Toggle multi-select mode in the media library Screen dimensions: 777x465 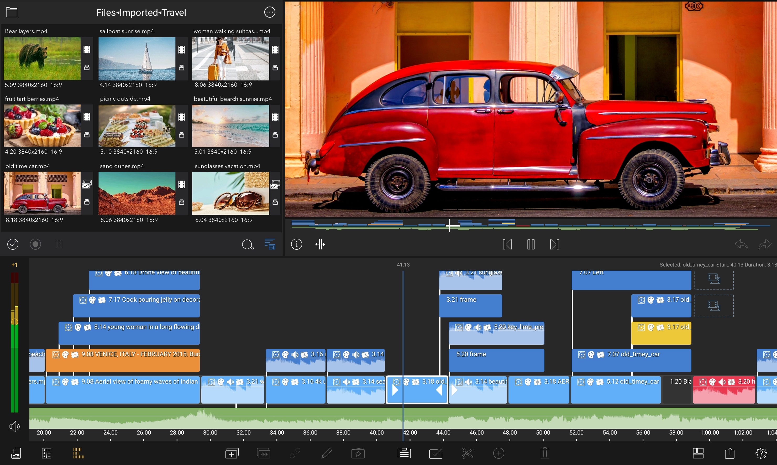click(13, 244)
